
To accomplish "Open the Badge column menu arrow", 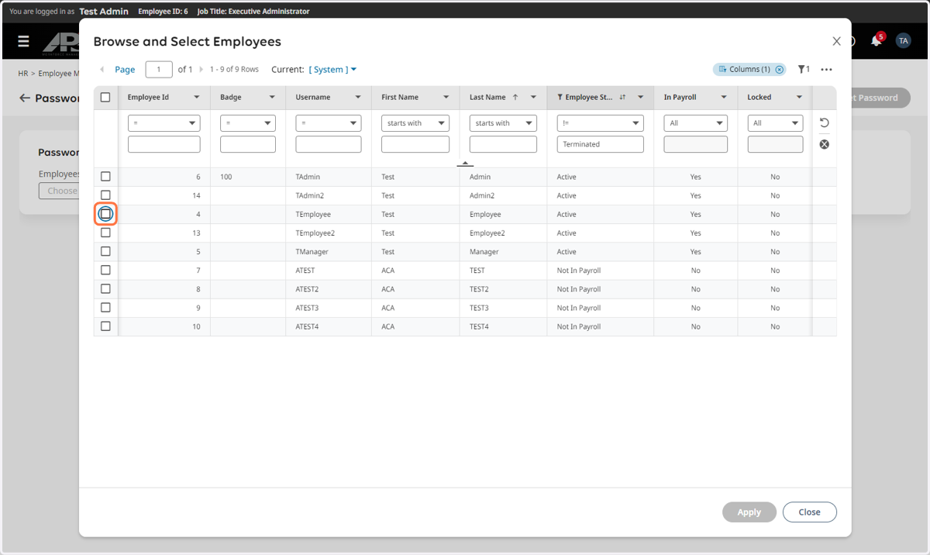I will [x=272, y=98].
